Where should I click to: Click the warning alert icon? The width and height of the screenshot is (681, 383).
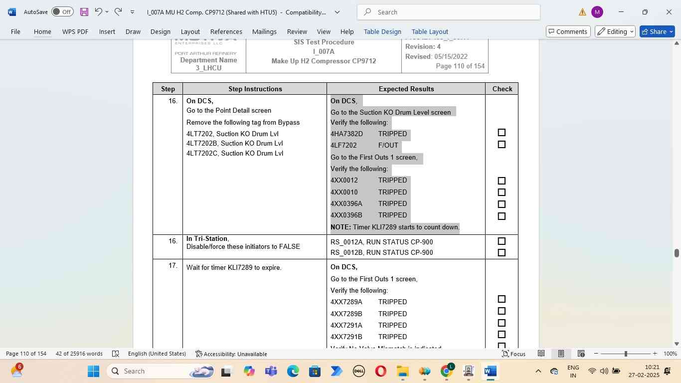[x=582, y=12]
